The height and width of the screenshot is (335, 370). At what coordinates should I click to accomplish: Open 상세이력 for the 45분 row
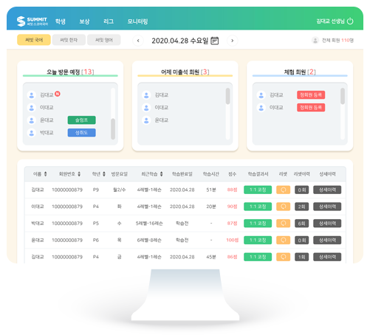(327, 257)
